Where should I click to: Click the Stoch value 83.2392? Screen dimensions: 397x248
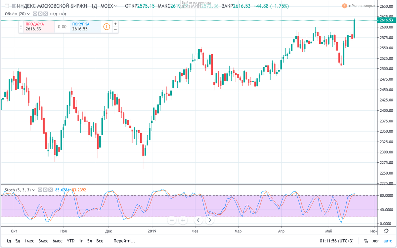pos(79,190)
